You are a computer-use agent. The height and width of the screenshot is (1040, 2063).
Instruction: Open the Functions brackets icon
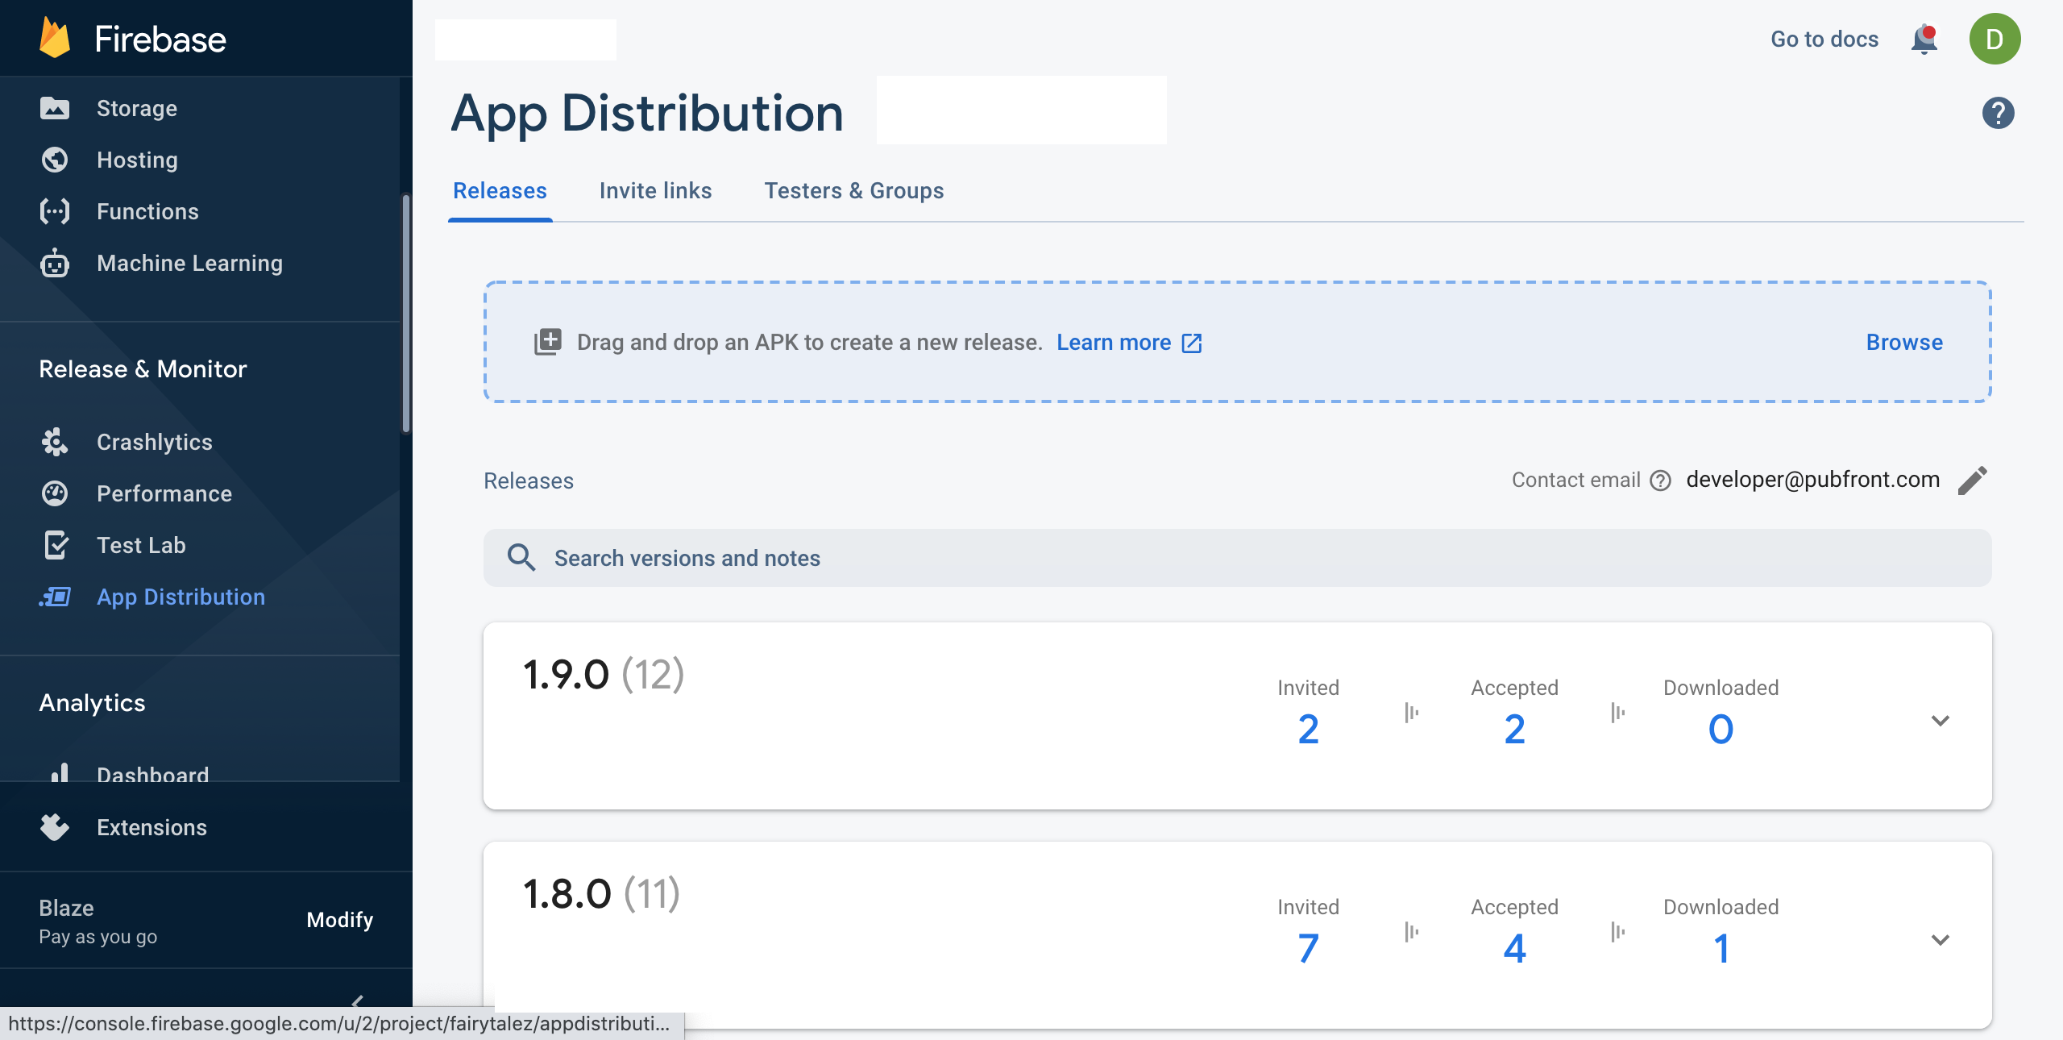coord(55,211)
